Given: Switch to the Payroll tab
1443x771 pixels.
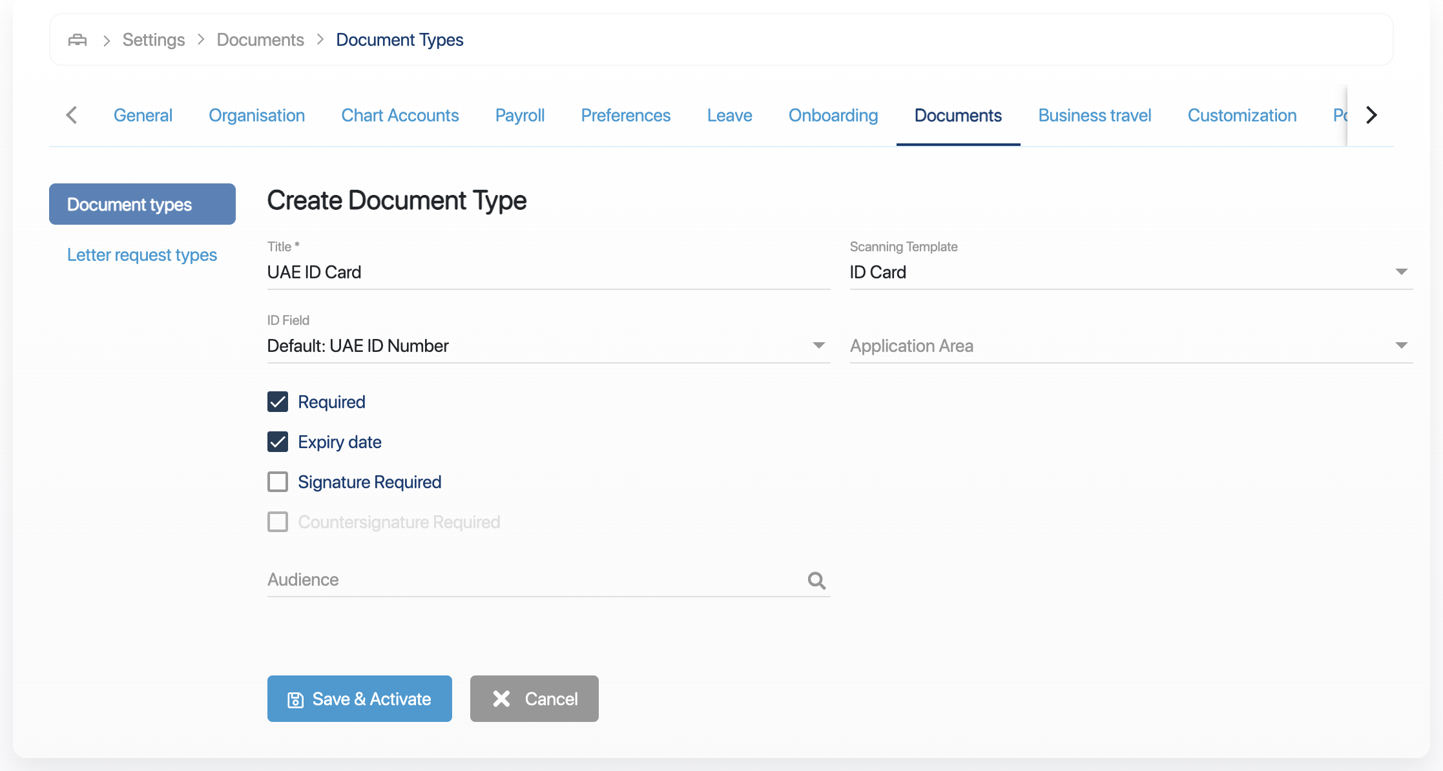Looking at the screenshot, I should coord(519,115).
